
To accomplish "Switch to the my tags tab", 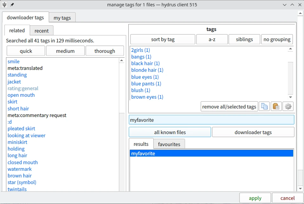I will click(x=62, y=18).
